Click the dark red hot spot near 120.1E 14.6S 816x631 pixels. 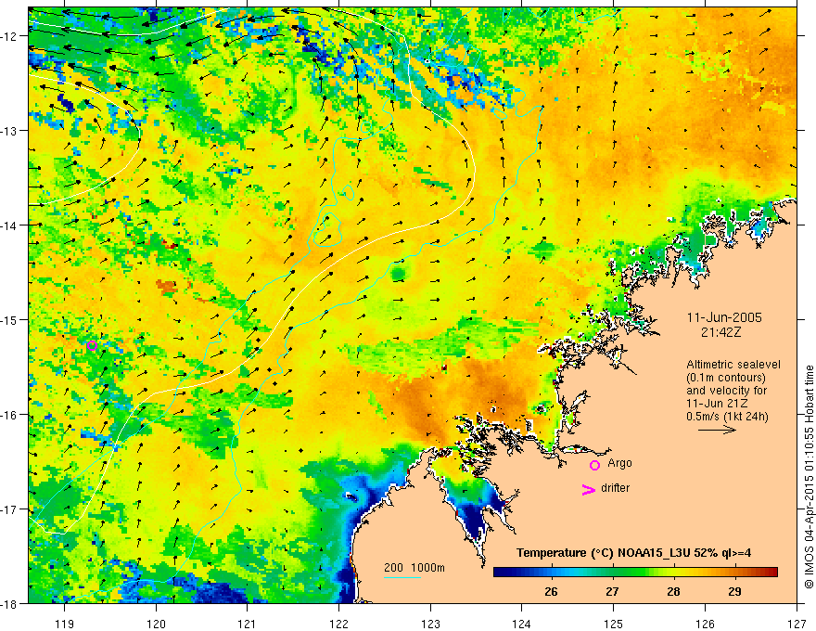[167, 286]
